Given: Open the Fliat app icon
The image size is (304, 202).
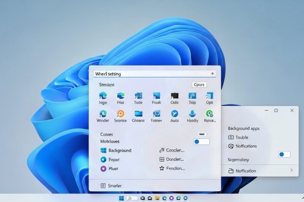Looking at the screenshot, I should [x=120, y=96].
